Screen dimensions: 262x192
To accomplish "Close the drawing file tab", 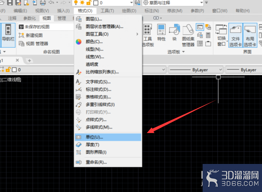I will coord(17,60).
